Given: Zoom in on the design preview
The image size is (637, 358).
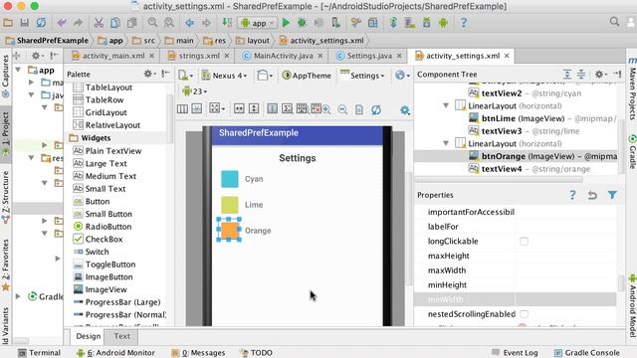Looking at the screenshot, I should point(325,109).
